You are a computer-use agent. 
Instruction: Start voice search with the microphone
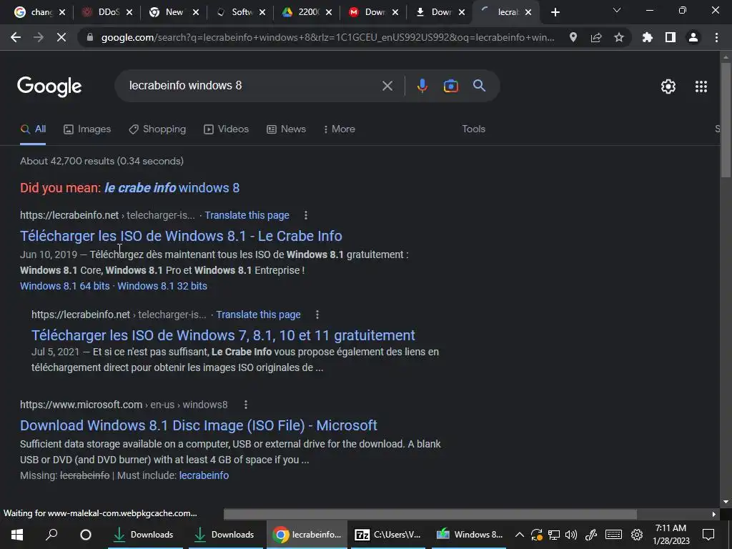pyautogui.click(x=422, y=86)
